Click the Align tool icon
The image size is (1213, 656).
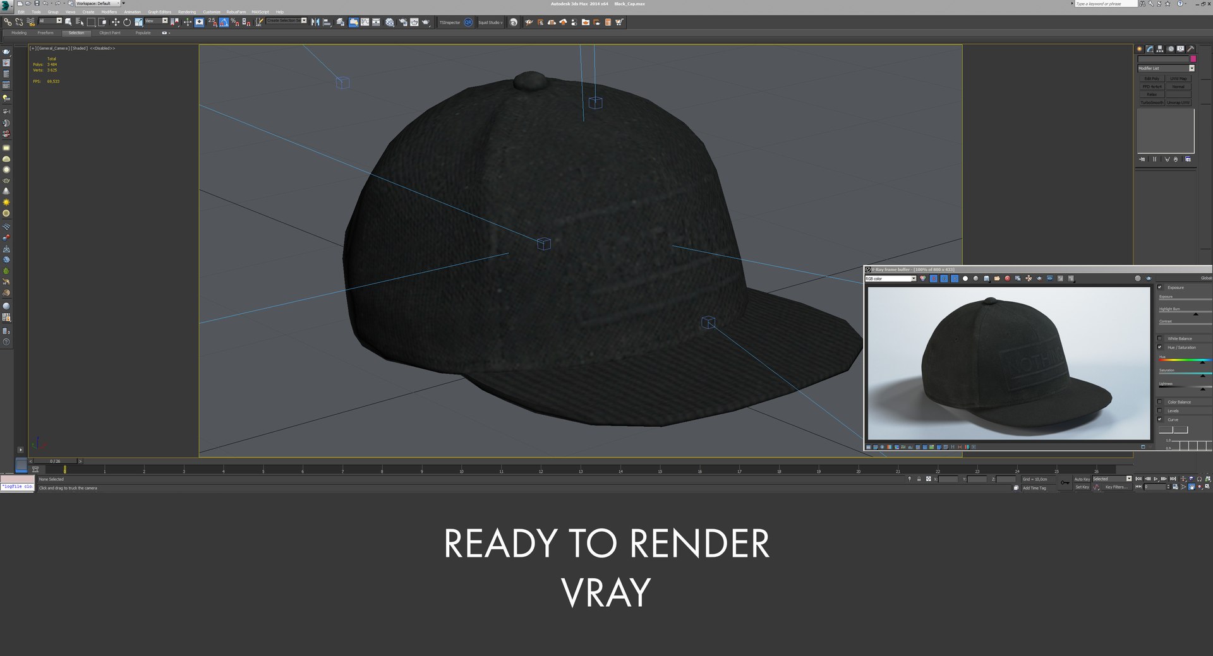tap(327, 22)
